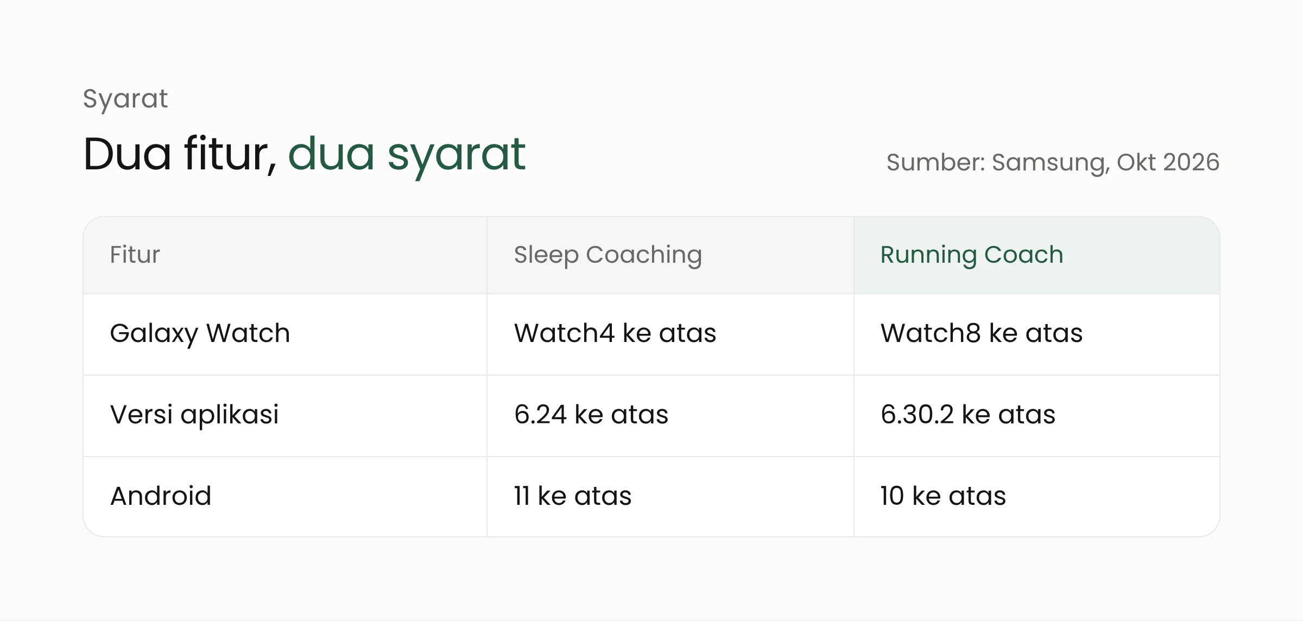1303x621 pixels.
Task: Click the 'Versi aplikasi' row label
Action: (x=194, y=415)
